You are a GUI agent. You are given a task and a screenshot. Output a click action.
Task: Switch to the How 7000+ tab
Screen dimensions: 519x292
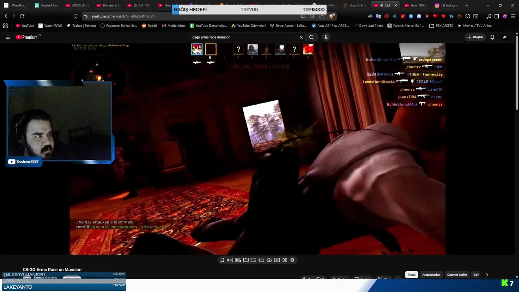pyautogui.click(x=416, y=5)
